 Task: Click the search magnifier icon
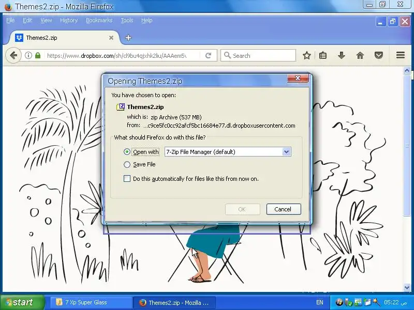tap(227, 55)
